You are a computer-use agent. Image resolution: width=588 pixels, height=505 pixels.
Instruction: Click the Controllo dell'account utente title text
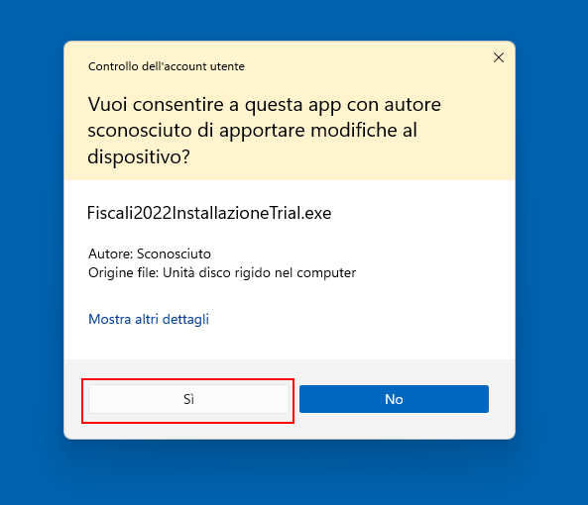pos(167,66)
